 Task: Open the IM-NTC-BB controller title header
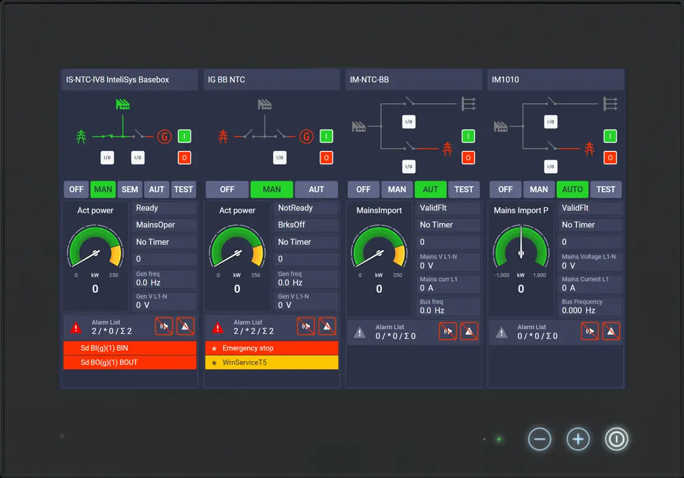tap(413, 80)
